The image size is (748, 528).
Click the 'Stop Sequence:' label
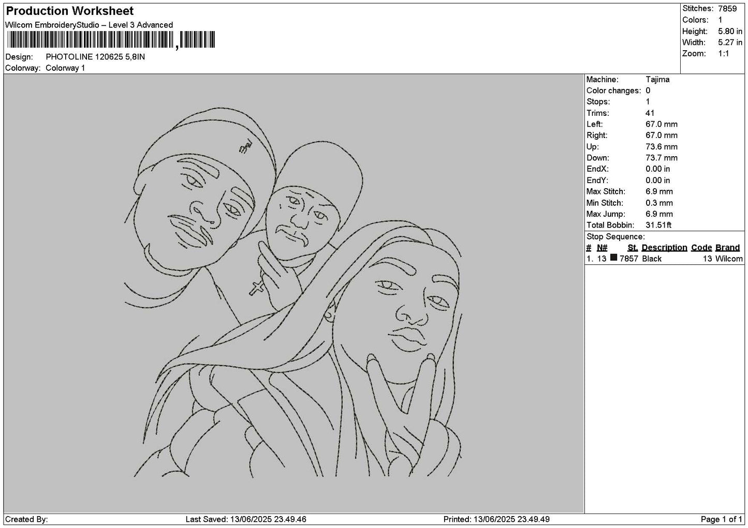(615, 237)
